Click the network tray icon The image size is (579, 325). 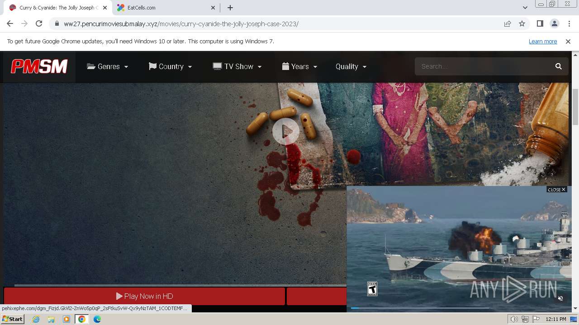click(x=525, y=319)
